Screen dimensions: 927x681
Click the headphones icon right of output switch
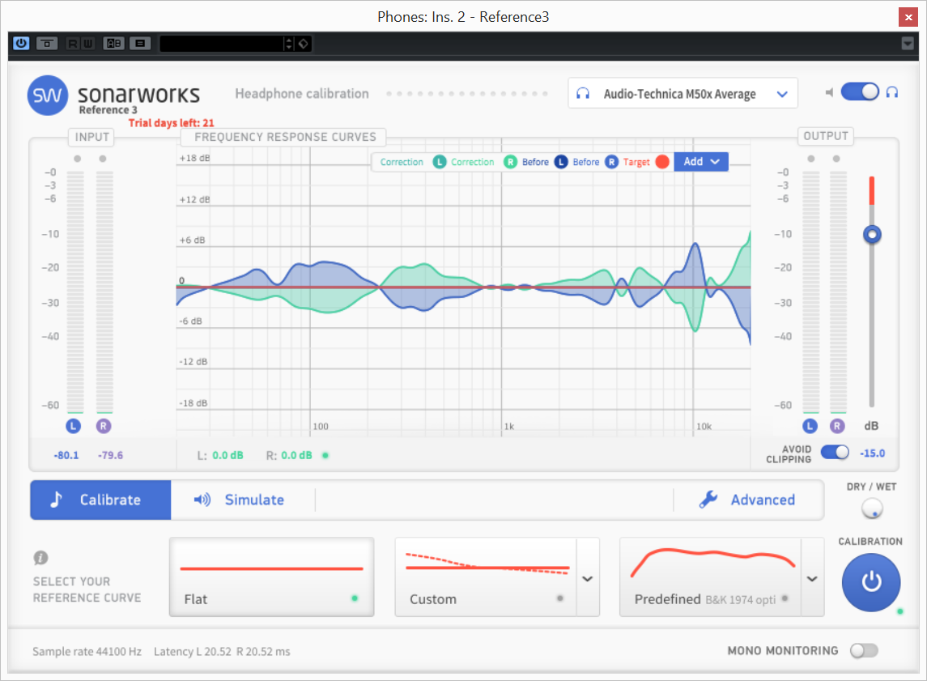click(892, 92)
